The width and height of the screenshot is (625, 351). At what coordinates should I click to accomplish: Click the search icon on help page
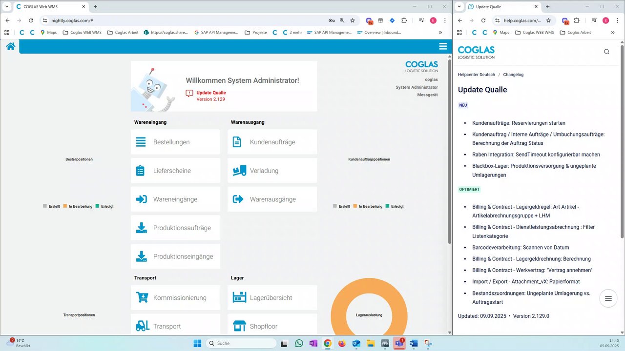pyautogui.click(x=606, y=52)
